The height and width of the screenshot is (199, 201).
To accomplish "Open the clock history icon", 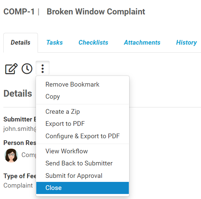I will [x=27, y=68].
